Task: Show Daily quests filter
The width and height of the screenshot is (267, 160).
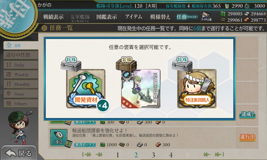Action: point(21,65)
